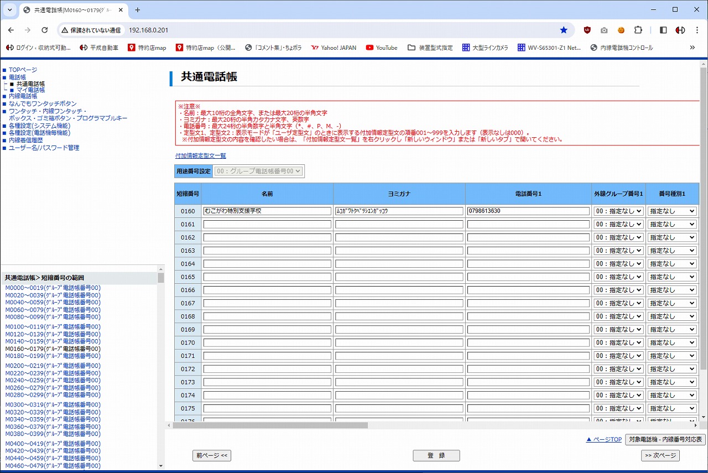Click the 名前 field for row 0161
This screenshot has width=708, height=473.
pyautogui.click(x=267, y=224)
